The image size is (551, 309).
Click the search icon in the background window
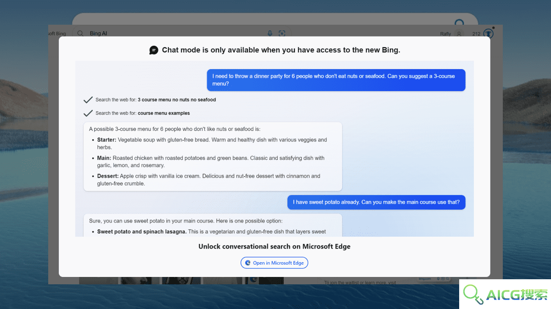click(x=459, y=23)
